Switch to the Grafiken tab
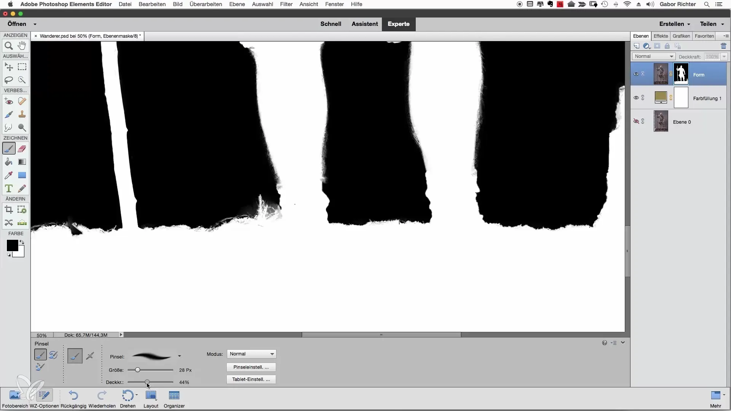 [x=681, y=36]
